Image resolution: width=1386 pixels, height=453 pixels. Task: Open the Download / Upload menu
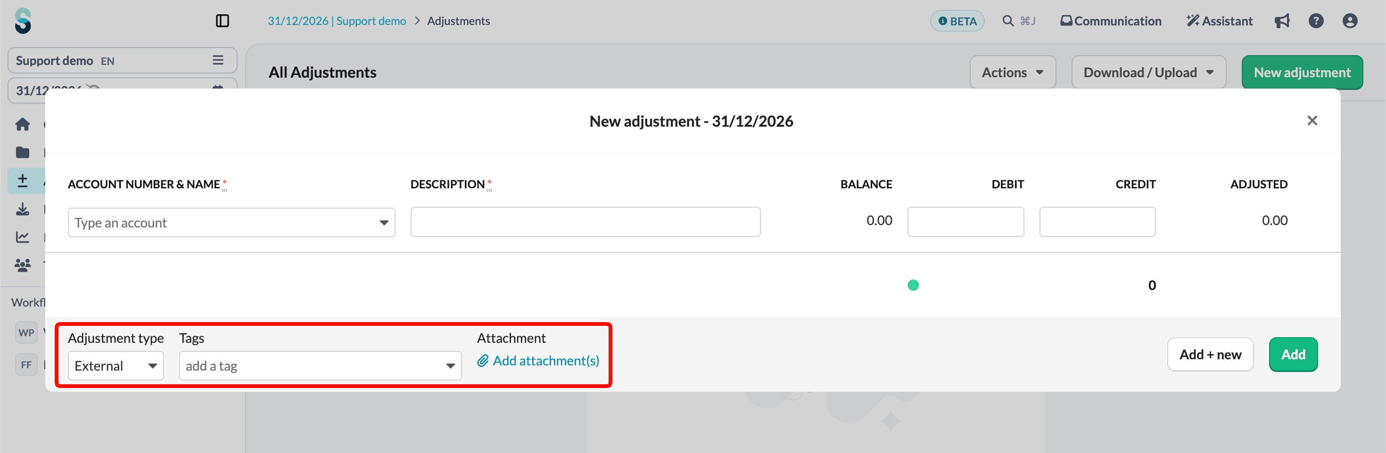pyautogui.click(x=1148, y=72)
